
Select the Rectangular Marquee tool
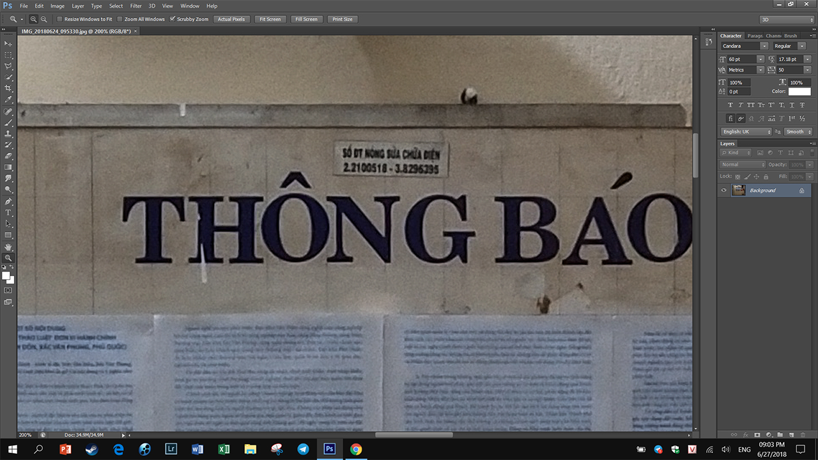click(8, 55)
